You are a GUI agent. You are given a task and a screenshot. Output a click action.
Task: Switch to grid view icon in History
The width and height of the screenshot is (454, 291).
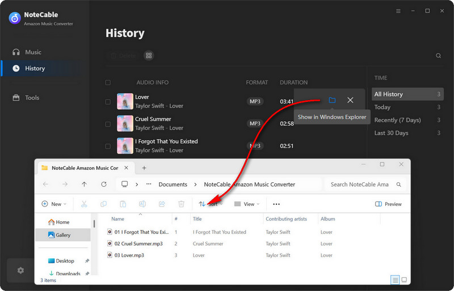pyautogui.click(x=149, y=55)
